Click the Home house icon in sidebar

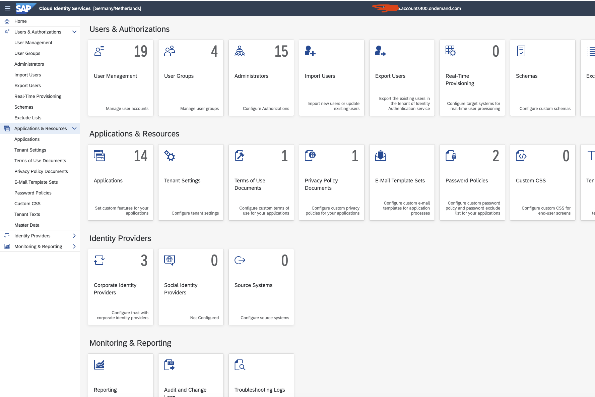[x=7, y=21]
